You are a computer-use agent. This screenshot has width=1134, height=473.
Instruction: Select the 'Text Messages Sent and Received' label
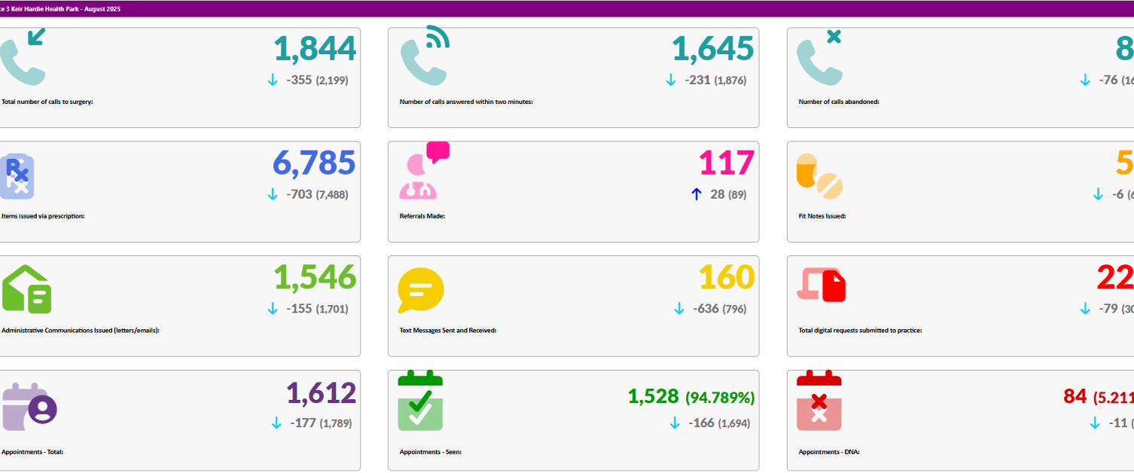[x=447, y=330]
